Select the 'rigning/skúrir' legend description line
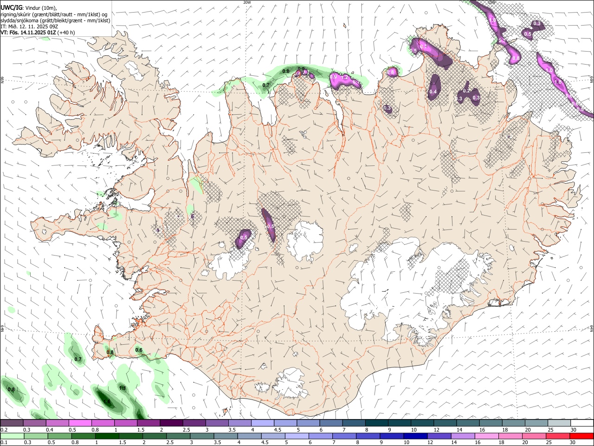This screenshot has height=446, width=594. [x=55, y=14]
